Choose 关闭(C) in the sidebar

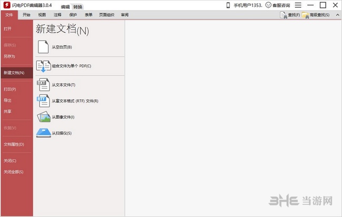tap(10, 161)
